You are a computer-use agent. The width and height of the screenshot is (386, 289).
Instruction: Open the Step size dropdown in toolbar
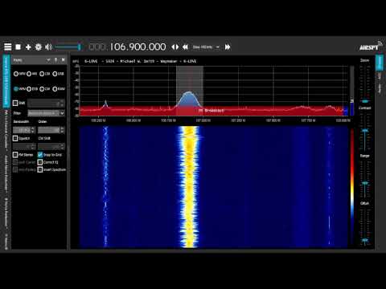pos(206,47)
